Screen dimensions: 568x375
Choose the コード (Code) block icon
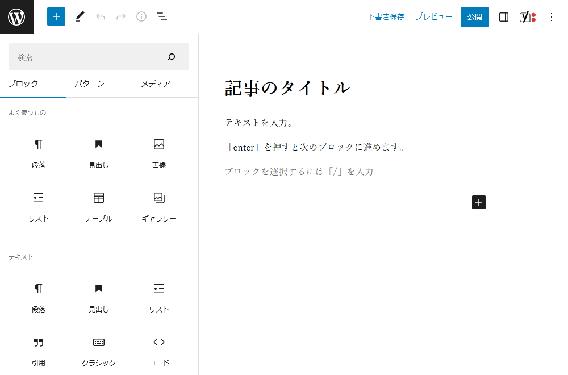pos(158,342)
